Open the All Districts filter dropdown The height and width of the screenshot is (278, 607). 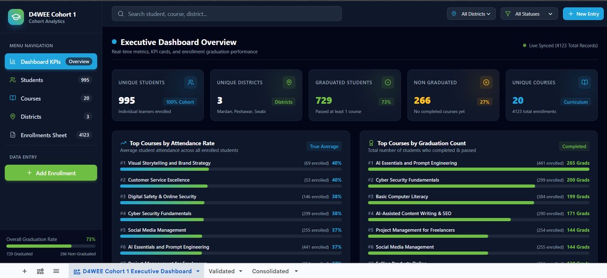point(471,14)
